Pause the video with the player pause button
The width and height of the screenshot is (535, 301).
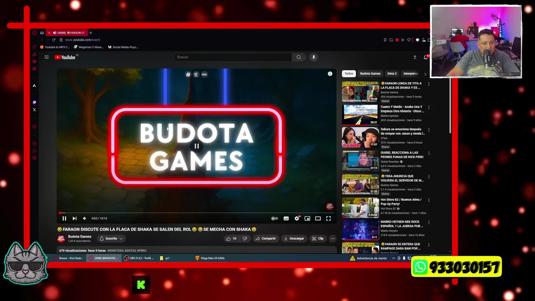click(64, 218)
